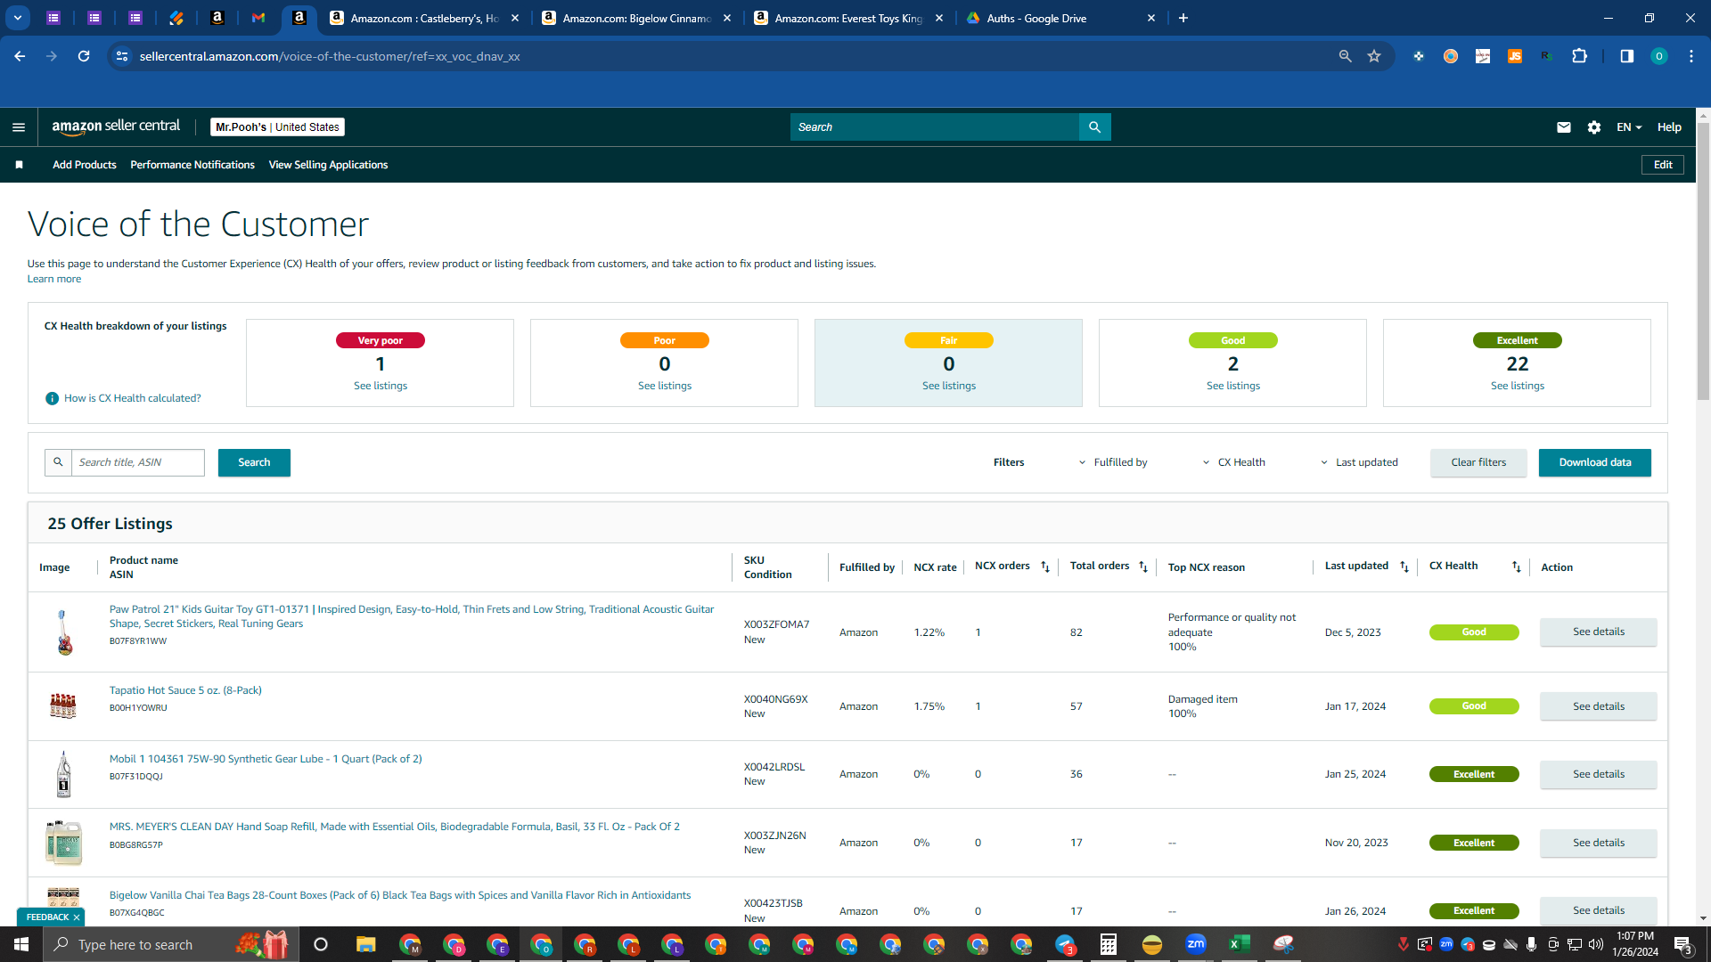Open the settings gear icon

1594,127
